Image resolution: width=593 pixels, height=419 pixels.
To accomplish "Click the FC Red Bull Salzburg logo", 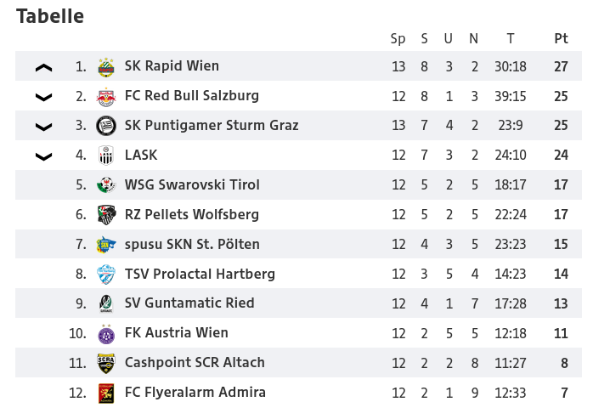I will 106,97.
